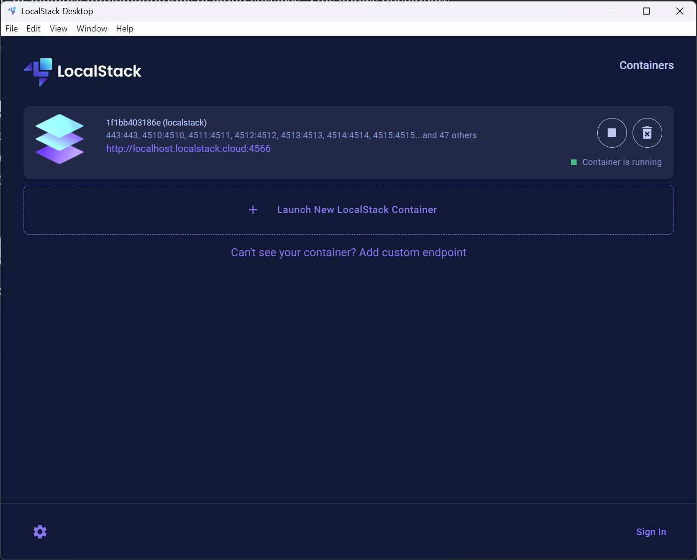Click the port mappings list text
The height and width of the screenshot is (560, 697).
[291, 135]
